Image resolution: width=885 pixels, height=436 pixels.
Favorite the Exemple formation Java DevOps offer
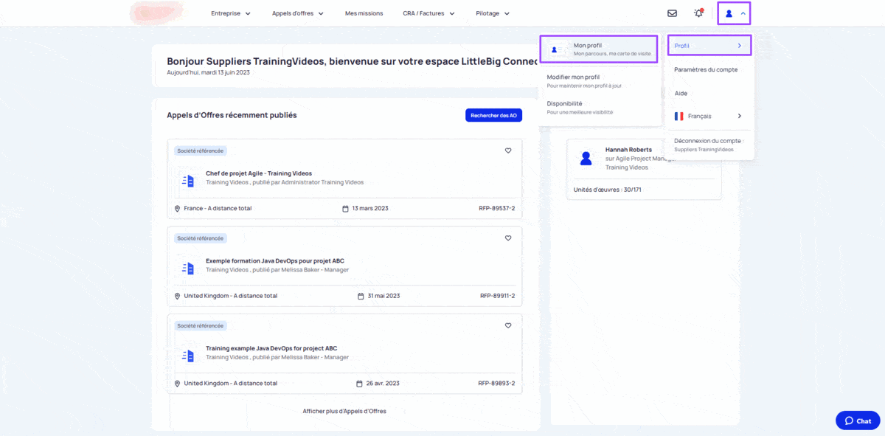[508, 238]
